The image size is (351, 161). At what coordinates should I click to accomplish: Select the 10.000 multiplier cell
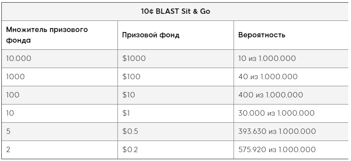pyautogui.click(x=60, y=59)
